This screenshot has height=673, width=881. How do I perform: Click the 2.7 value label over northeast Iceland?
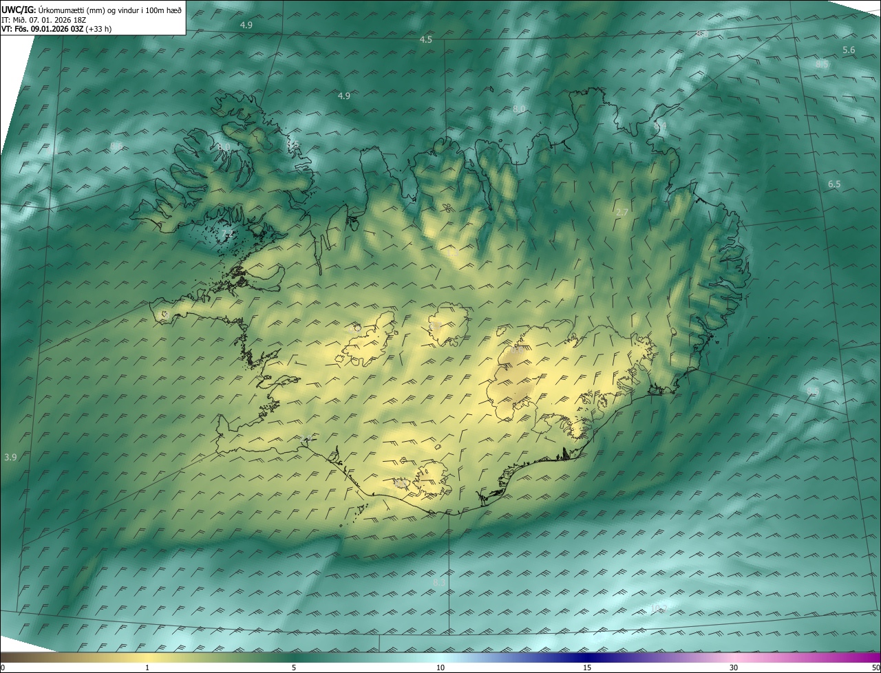(x=622, y=213)
